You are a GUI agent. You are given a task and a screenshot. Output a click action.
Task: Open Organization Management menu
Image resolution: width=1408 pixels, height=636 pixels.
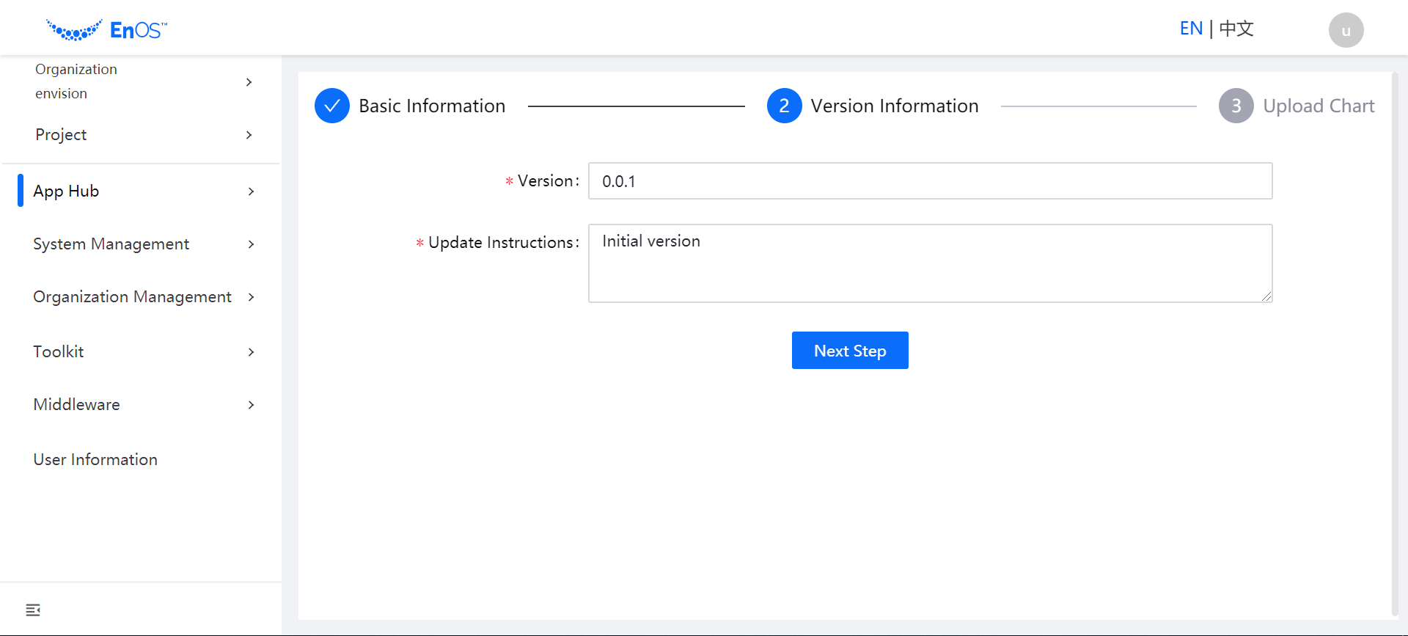pos(132,297)
